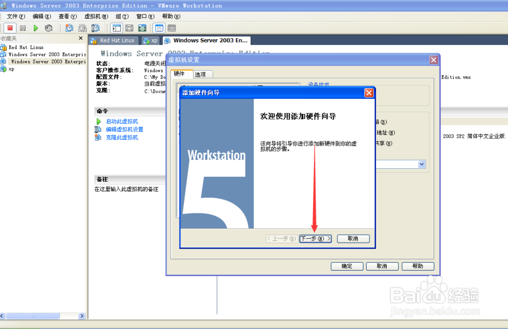
Task: Click the red Power Off toolbar button
Action: pyautogui.click(x=10, y=28)
